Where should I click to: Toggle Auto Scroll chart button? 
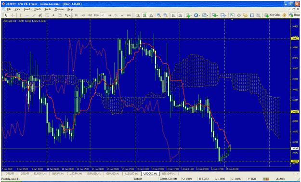(x=174, y=15)
